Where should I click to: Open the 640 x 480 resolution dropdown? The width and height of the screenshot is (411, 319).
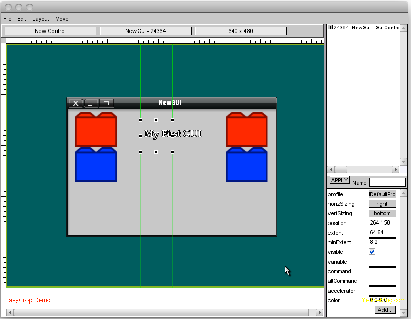pos(240,31)
